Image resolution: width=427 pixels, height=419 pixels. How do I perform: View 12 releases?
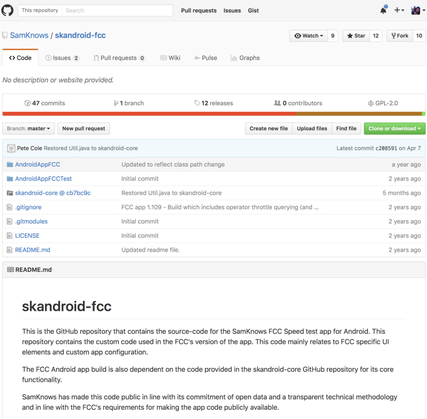coord(214,103)
